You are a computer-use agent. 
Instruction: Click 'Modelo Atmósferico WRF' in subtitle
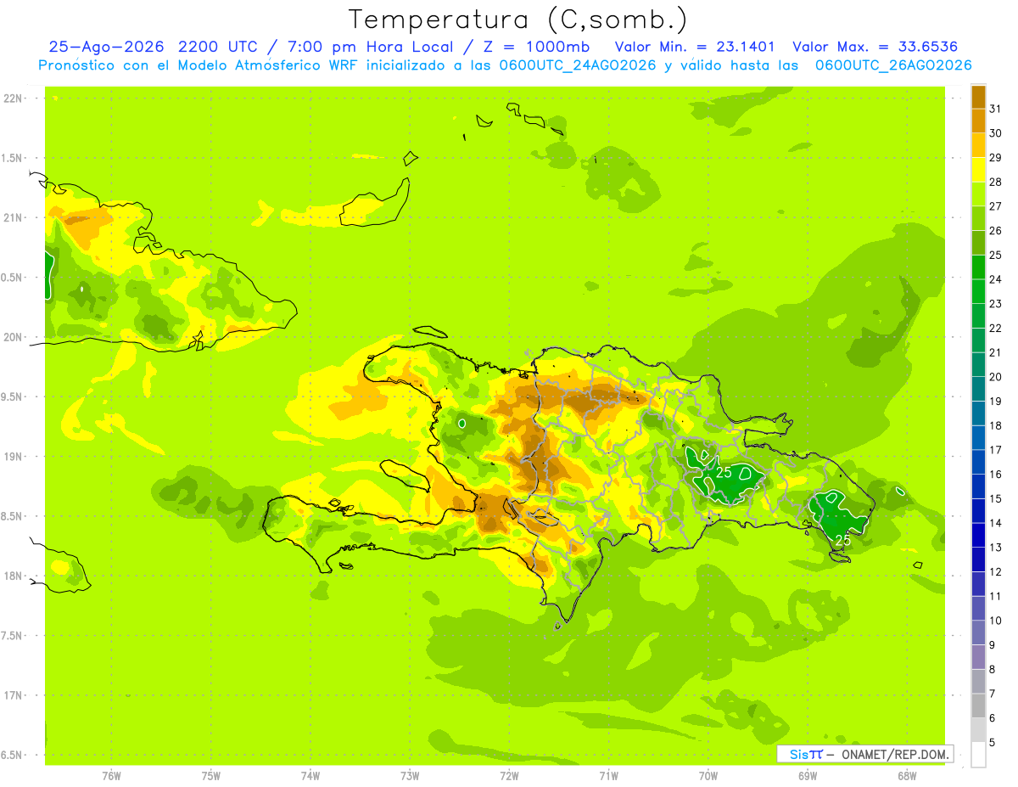(x=269, y=65)
